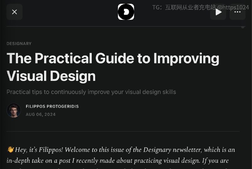Screen dimensions: 252x169
Task: Click the intro paragraph starting Hey, it's Filippos!
Action: pos(121,158)
